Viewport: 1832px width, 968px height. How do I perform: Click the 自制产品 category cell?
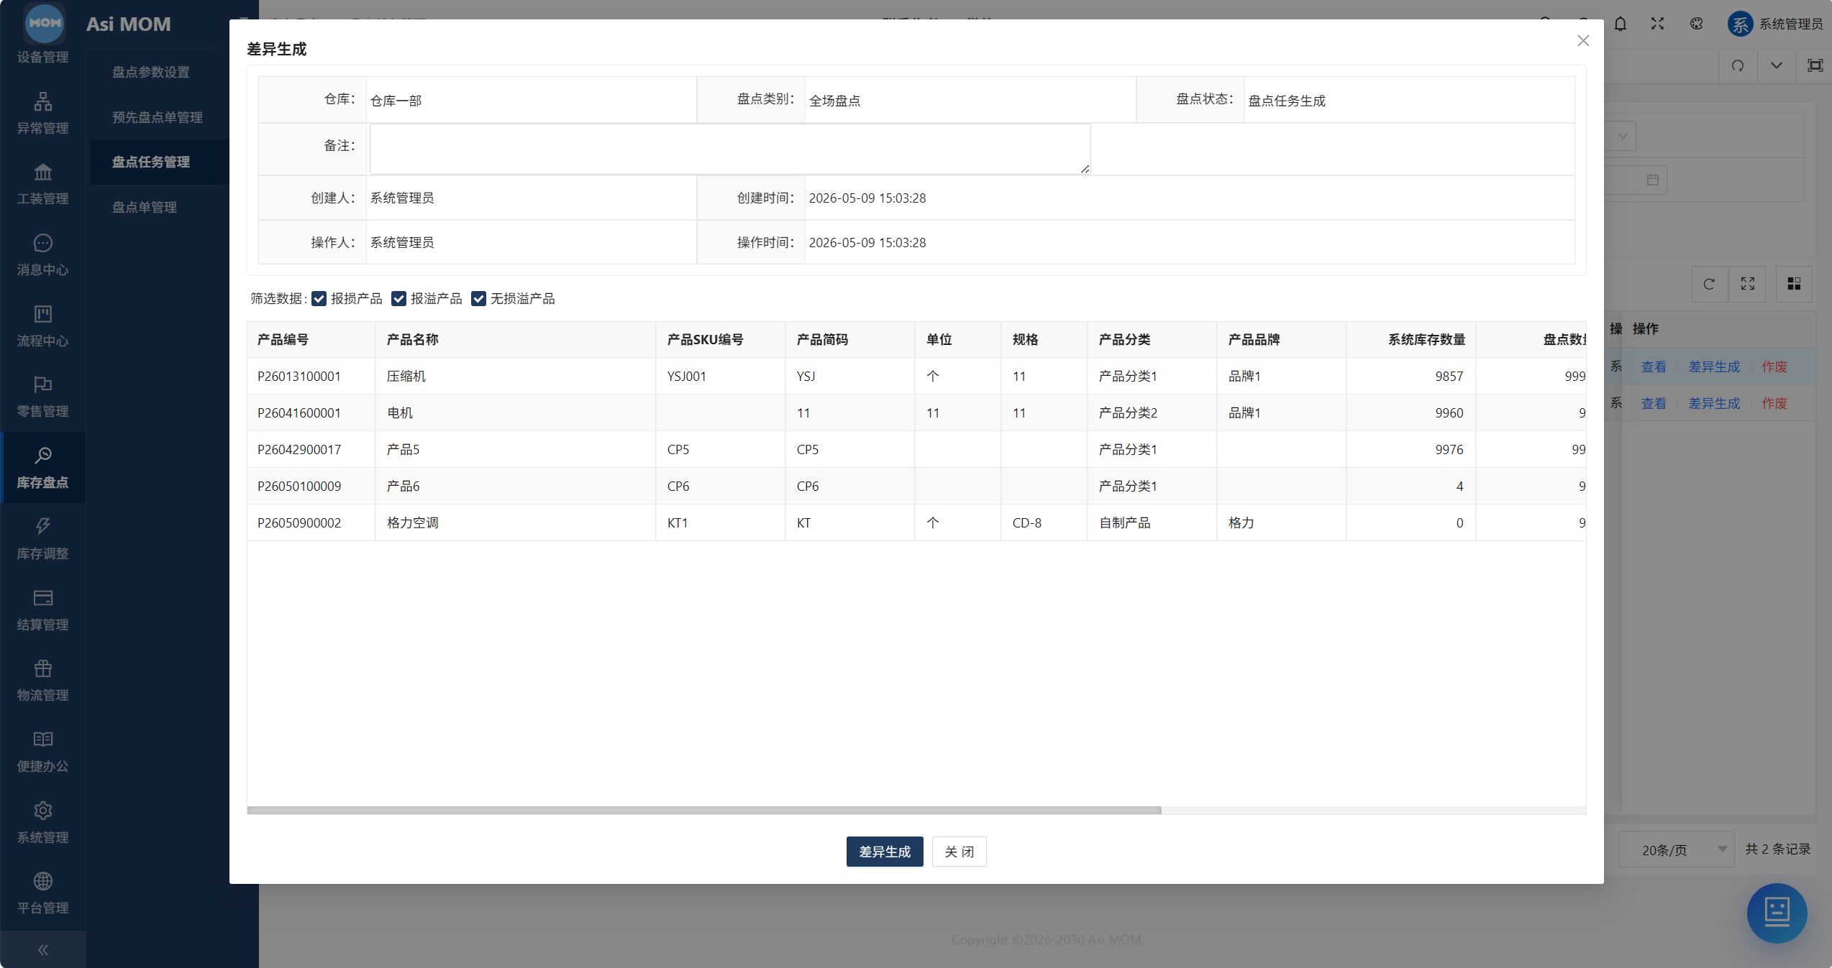pyautogui.click(x=1152, y=523)
